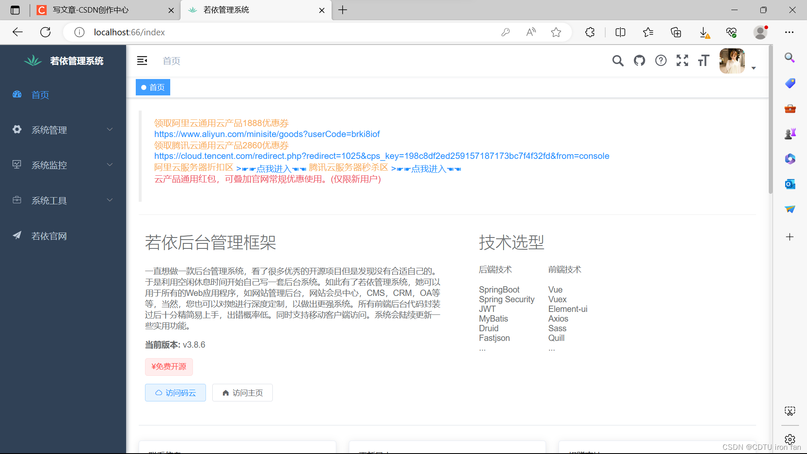Adjust layout size with the font-size icon

704,61
